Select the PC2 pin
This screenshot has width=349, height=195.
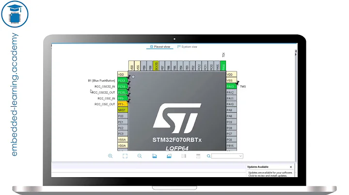(x=123, y=128)
